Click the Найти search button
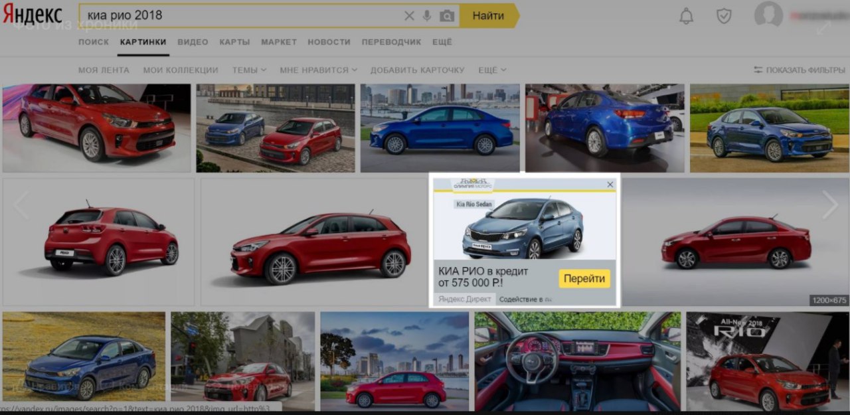The height and width of the screenshot is (415, 850). 489,16
